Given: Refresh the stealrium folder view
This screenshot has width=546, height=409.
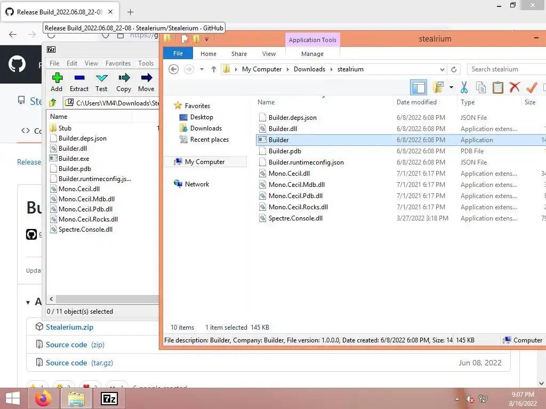Looking at the screenshot, I should point(454,69).
